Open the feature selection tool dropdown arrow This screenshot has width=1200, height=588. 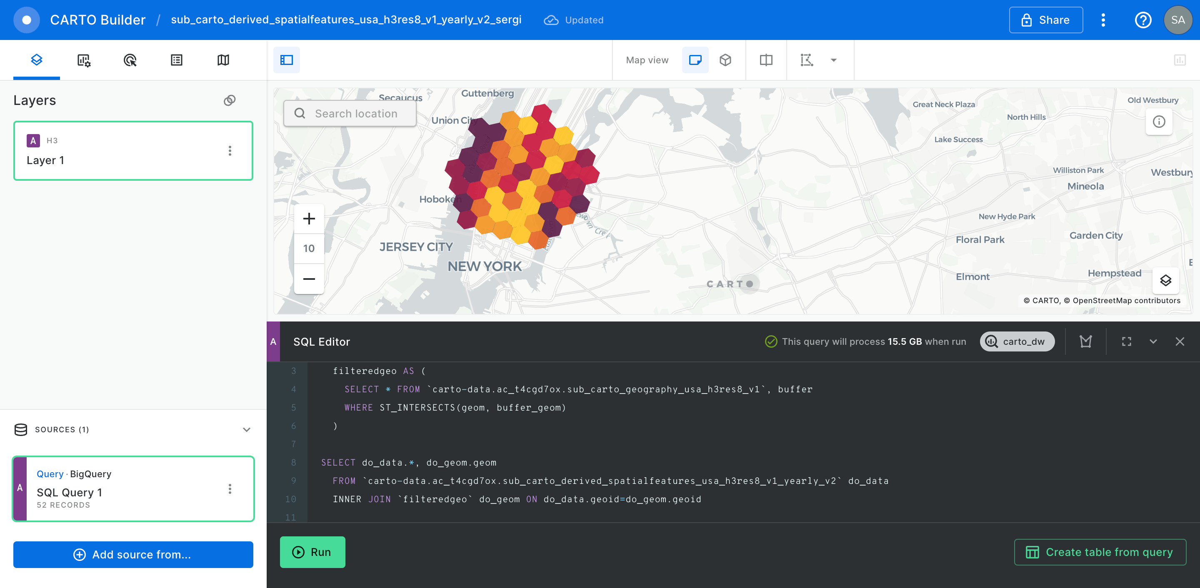click(x=833, y=60)
